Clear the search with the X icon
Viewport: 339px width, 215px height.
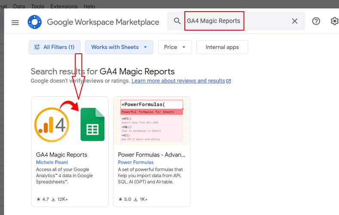(295, 21)
